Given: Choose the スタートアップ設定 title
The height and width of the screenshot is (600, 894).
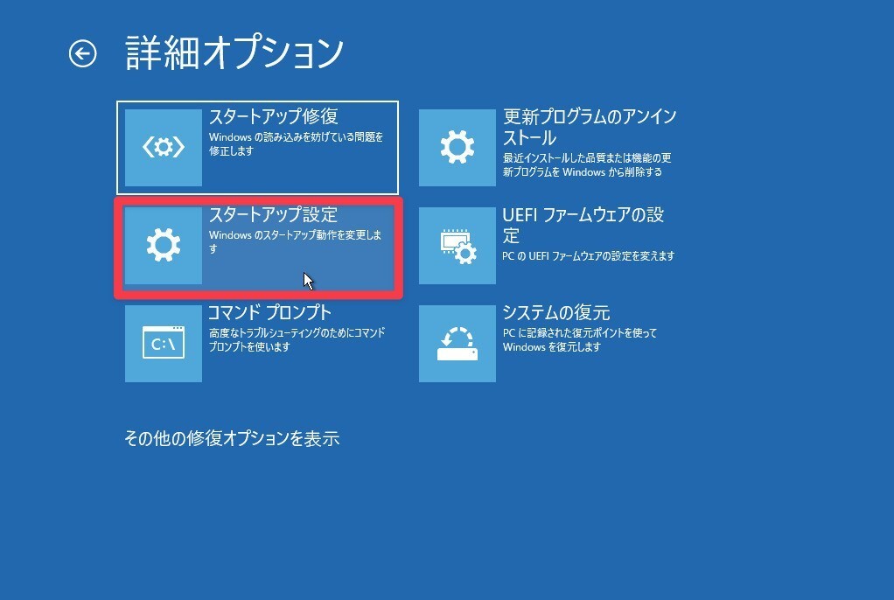Looking at the screenshot, I should (x=274, y=214).
